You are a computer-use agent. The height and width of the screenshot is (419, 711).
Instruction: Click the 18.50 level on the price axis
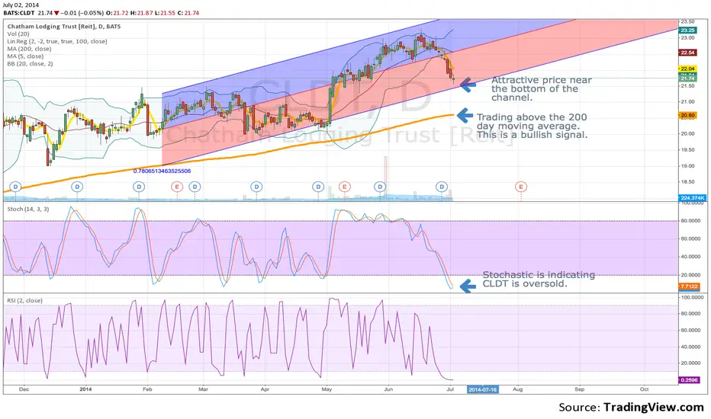687,181
